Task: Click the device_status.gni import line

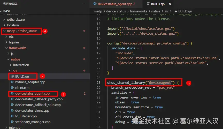Action: 143,34
